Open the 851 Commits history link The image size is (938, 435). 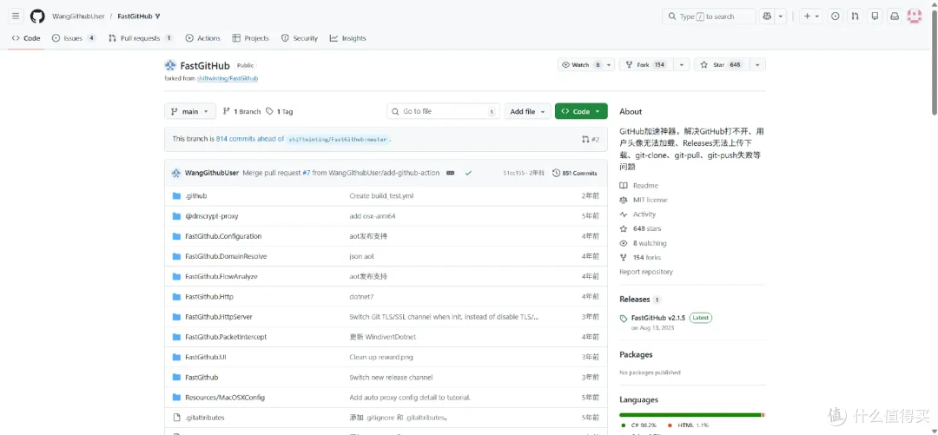pos(575,173)
